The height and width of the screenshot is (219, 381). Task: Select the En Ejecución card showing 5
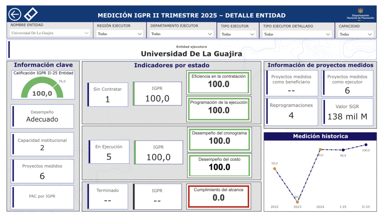108,152
